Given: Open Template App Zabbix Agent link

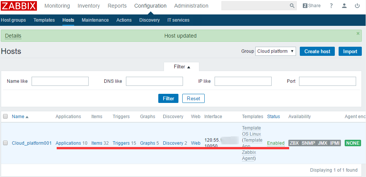Looking at the screenshot, I should coord(252,149).
